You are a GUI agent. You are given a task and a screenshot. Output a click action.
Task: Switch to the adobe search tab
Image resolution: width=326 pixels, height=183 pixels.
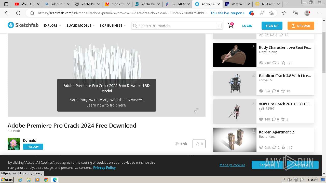pos(57,4)
